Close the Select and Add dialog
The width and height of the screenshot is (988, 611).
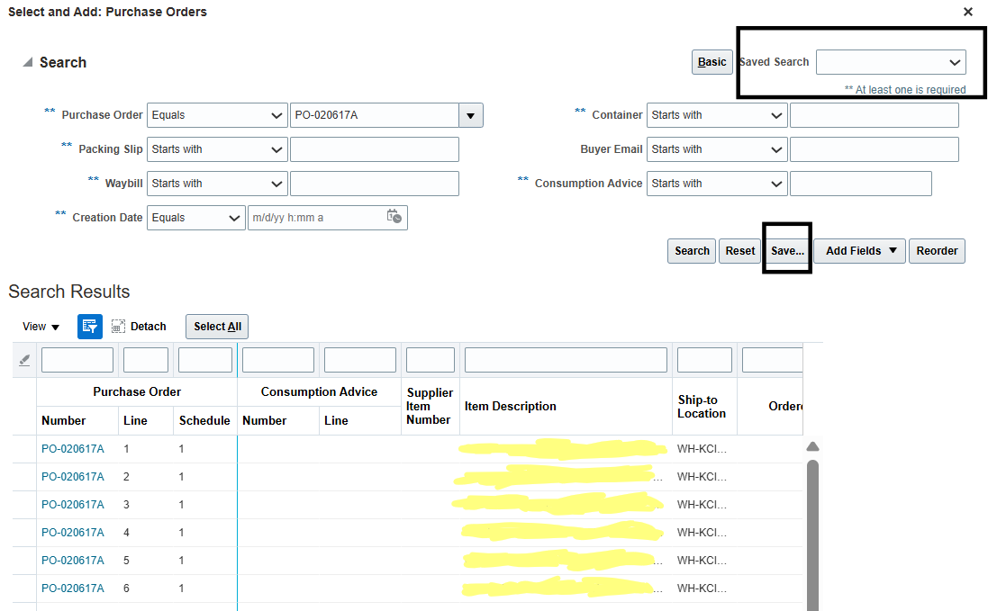(x=968, y=12)
